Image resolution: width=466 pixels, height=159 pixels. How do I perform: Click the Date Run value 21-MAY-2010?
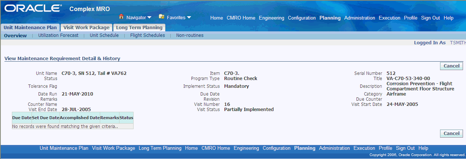77,94
